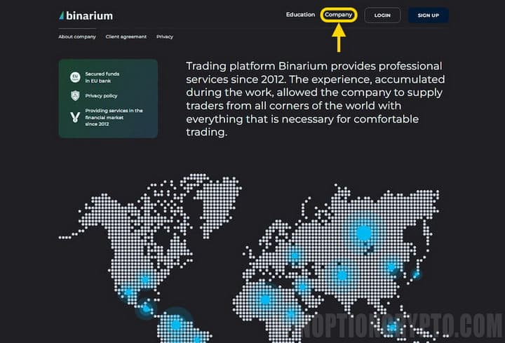Click the largest blue glow over Russia
This screenshot has width=505, height=343.
click(364, 232)
